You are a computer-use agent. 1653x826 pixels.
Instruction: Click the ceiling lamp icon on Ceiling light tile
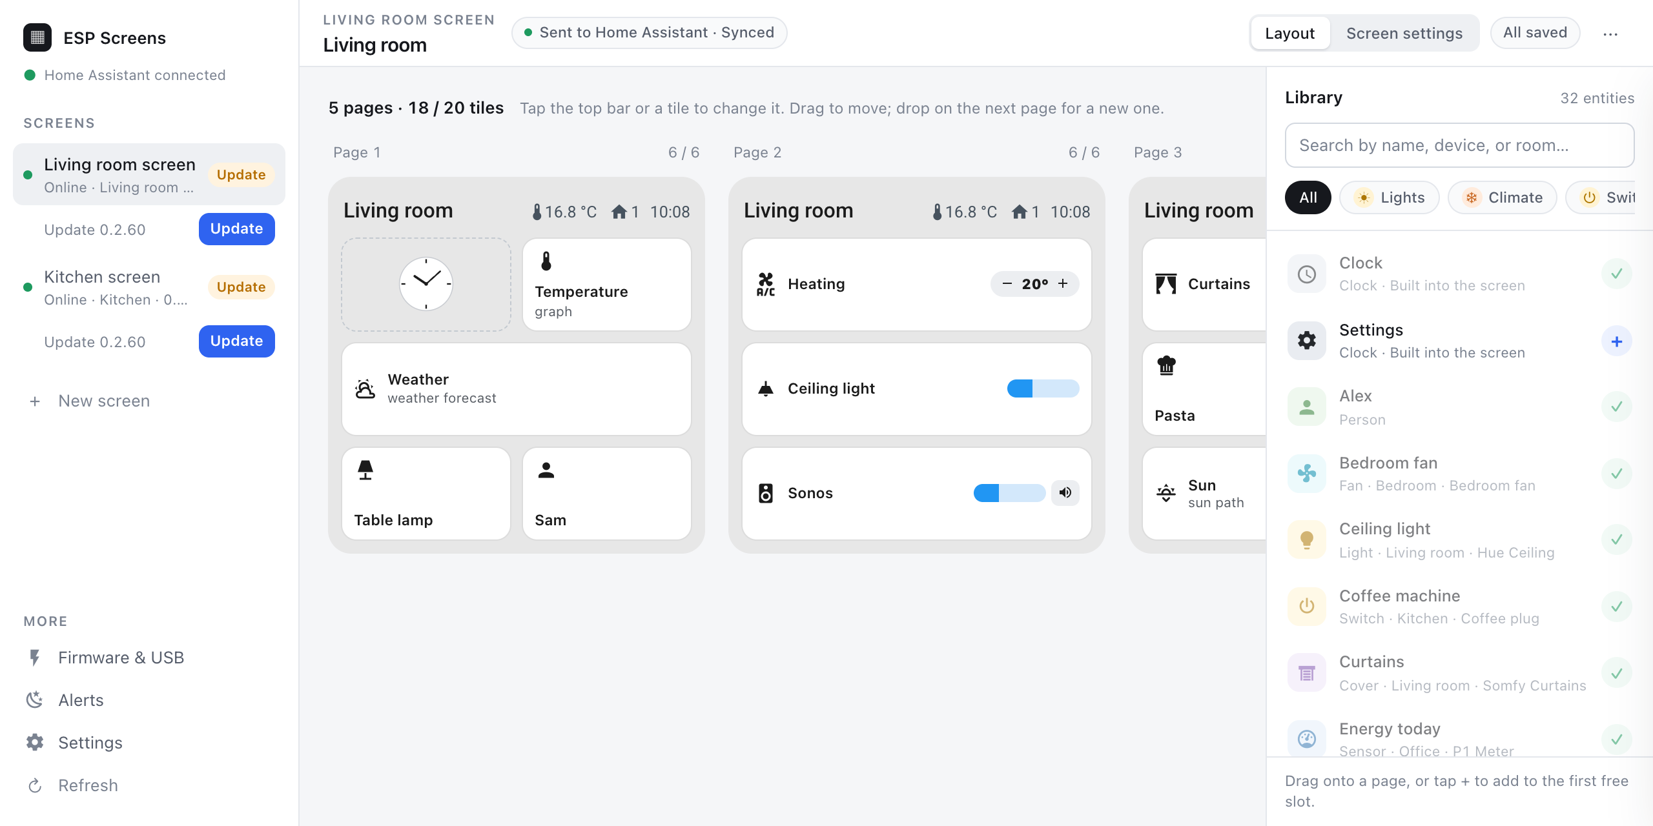(766, 389)
